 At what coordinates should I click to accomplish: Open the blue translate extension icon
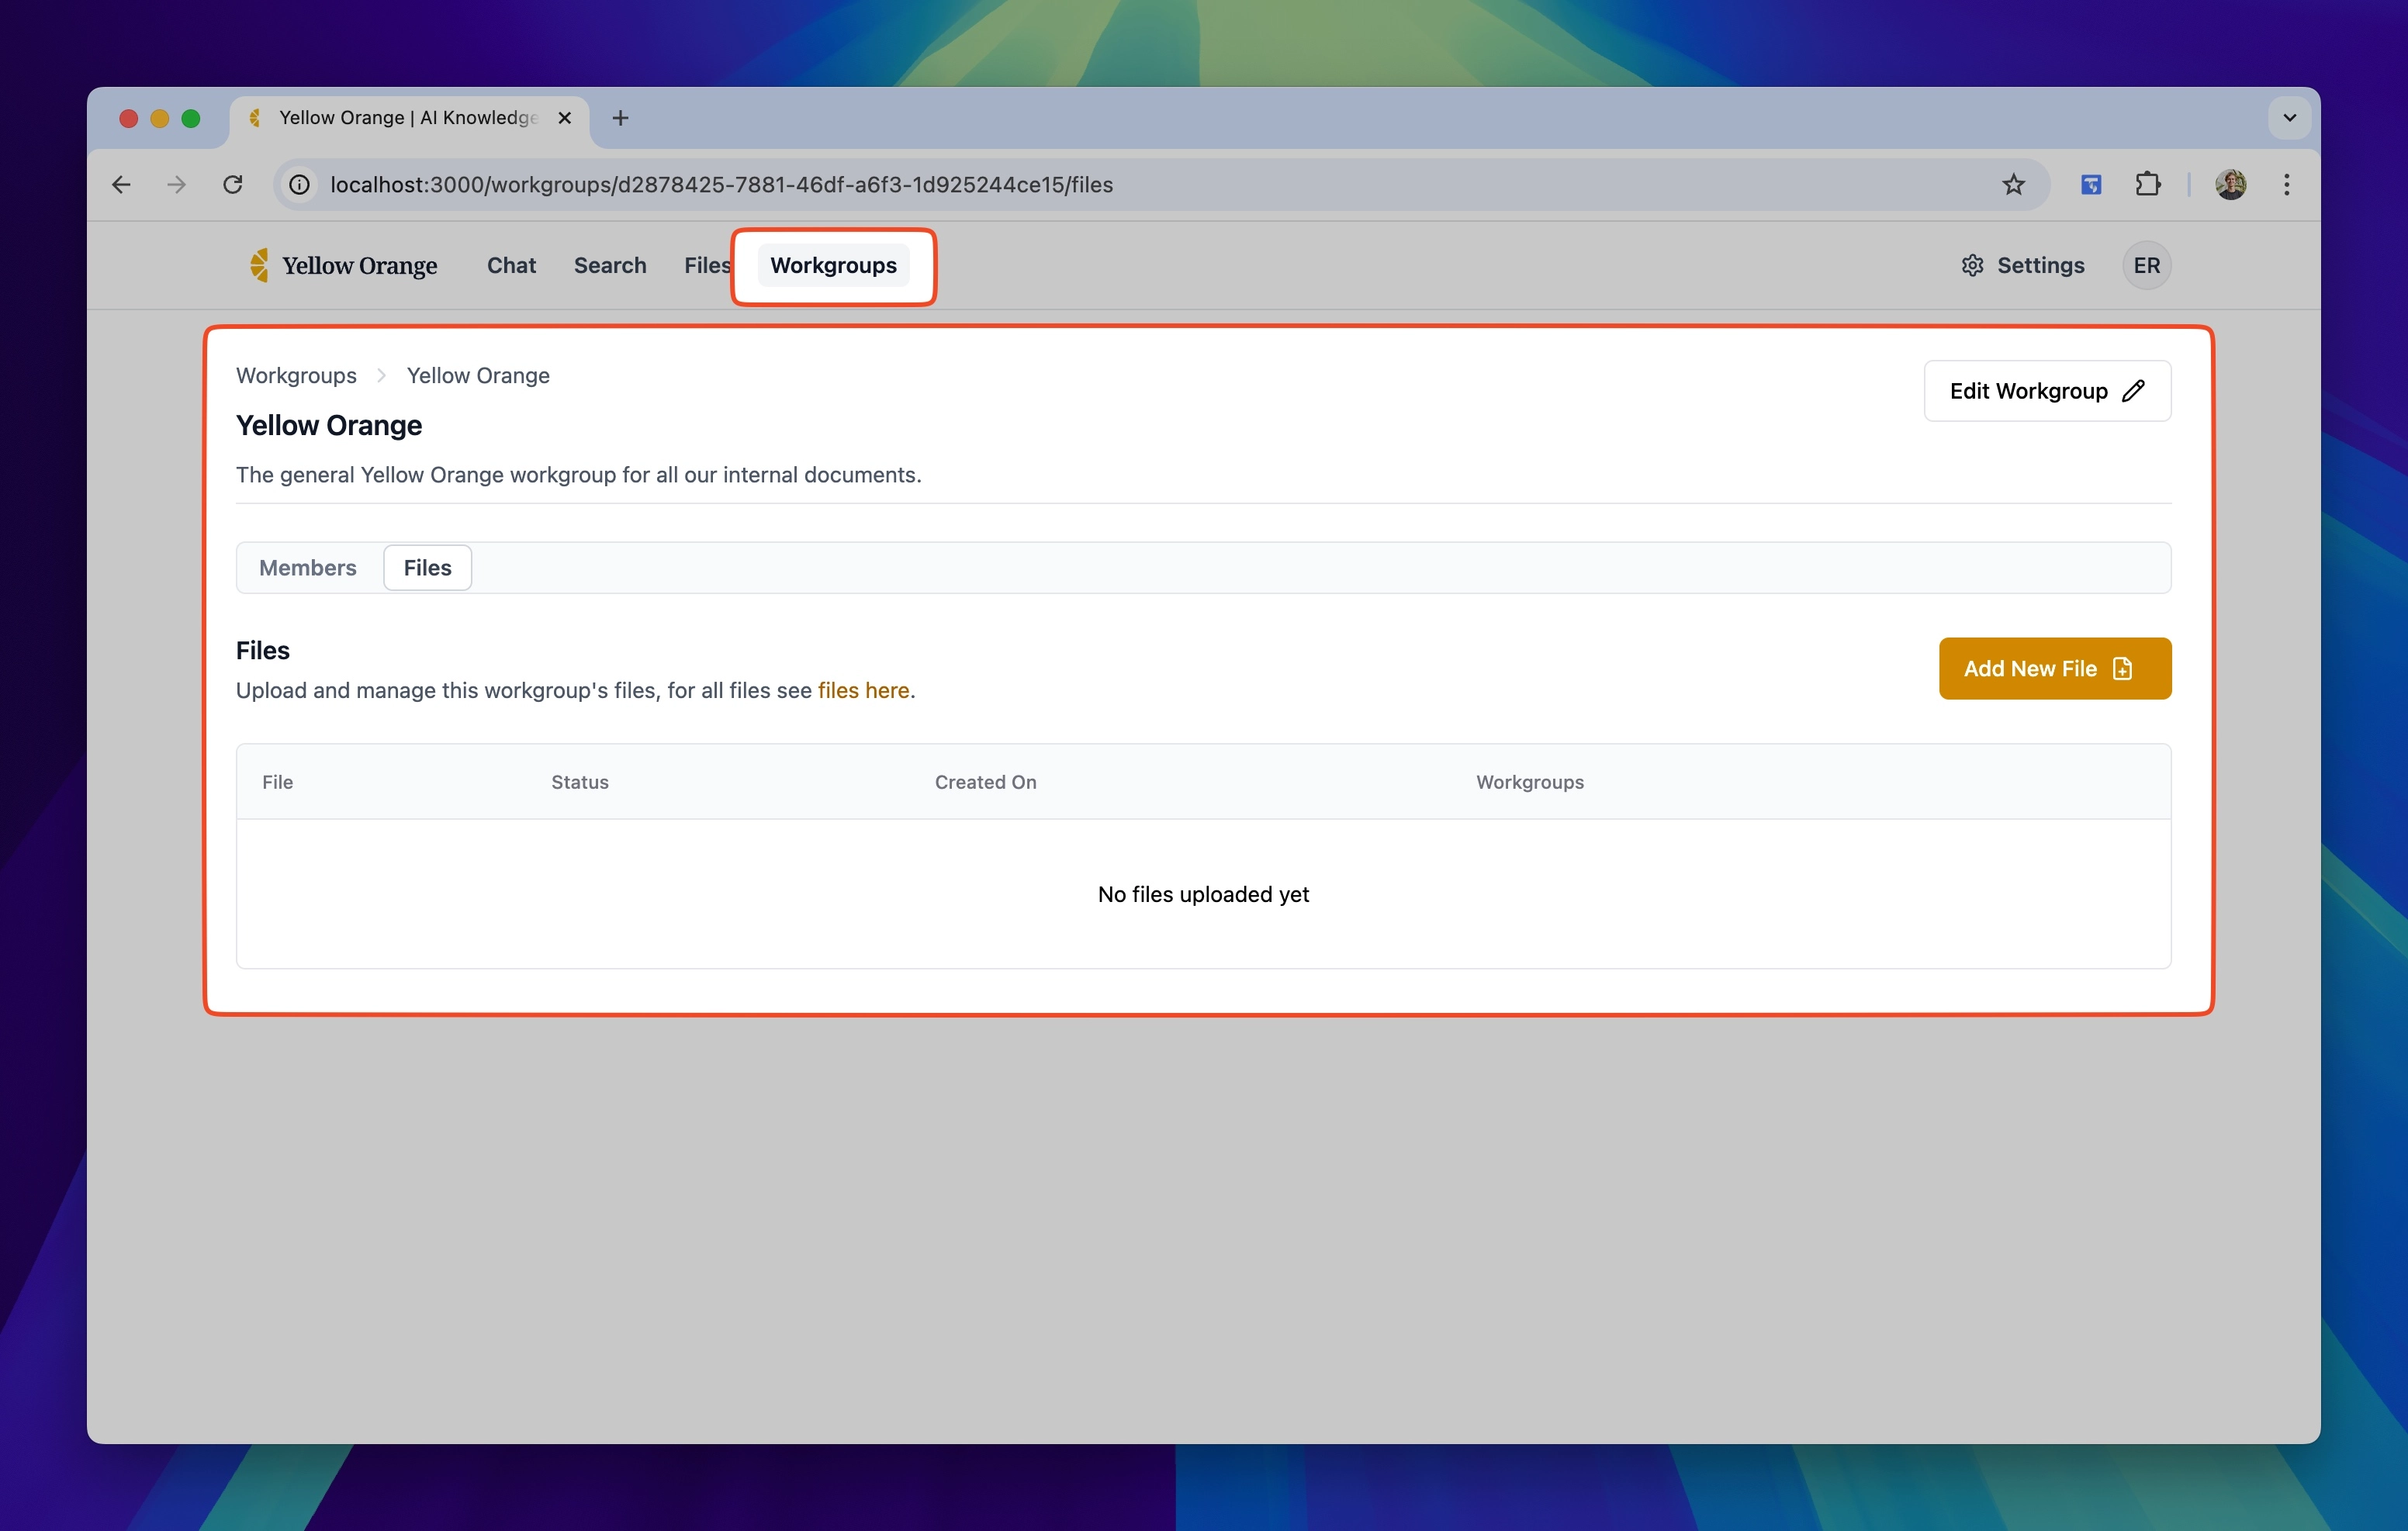[x=2091, y=184]
